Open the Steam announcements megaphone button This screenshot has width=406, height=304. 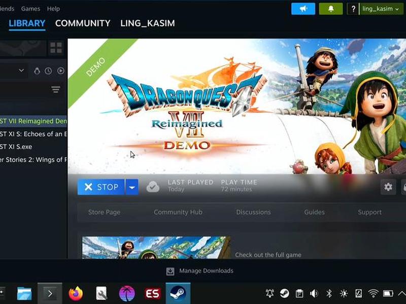pyautogui.click(x=303, y=9)
